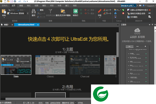Open the Bookmark (书签) dropdown arrow

100,18
